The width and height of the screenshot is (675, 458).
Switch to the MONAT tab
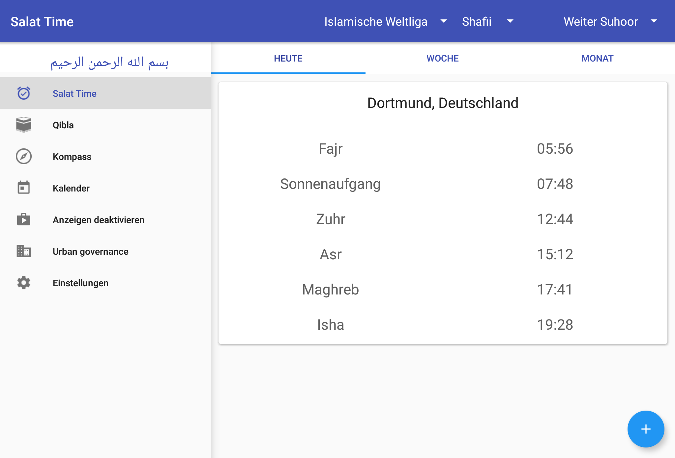tap(597, 58)
